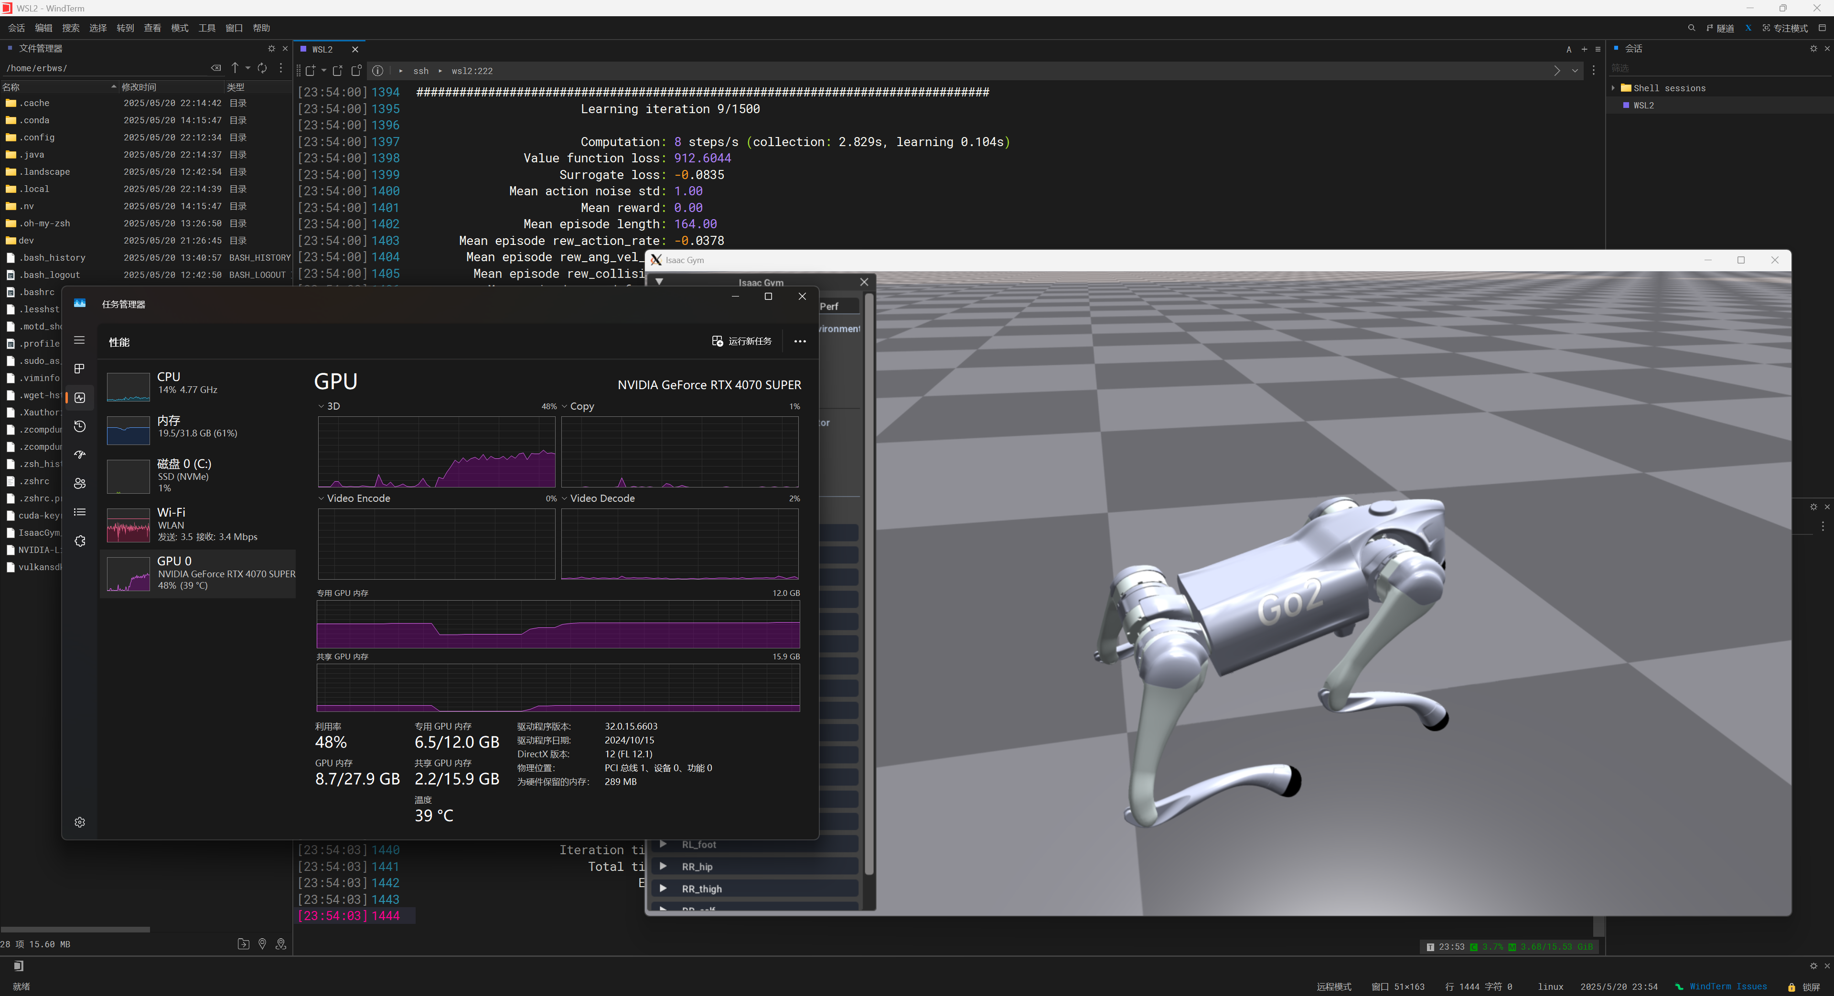Toggle the Task Manager hamburger navigation
The height and width of the screenshot is (996, 1834).
click(80, 340)
